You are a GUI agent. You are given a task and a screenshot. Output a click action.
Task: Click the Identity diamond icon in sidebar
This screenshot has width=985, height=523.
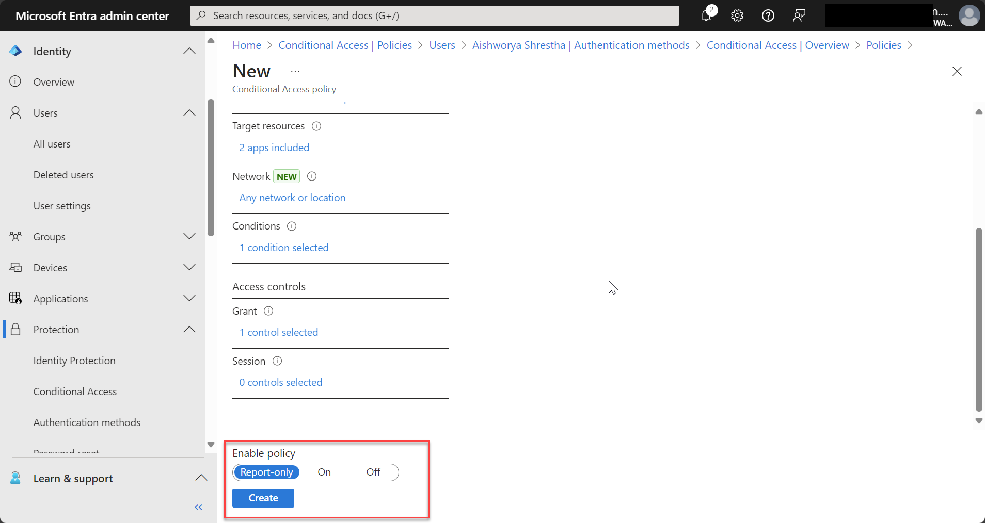point(15,51)
